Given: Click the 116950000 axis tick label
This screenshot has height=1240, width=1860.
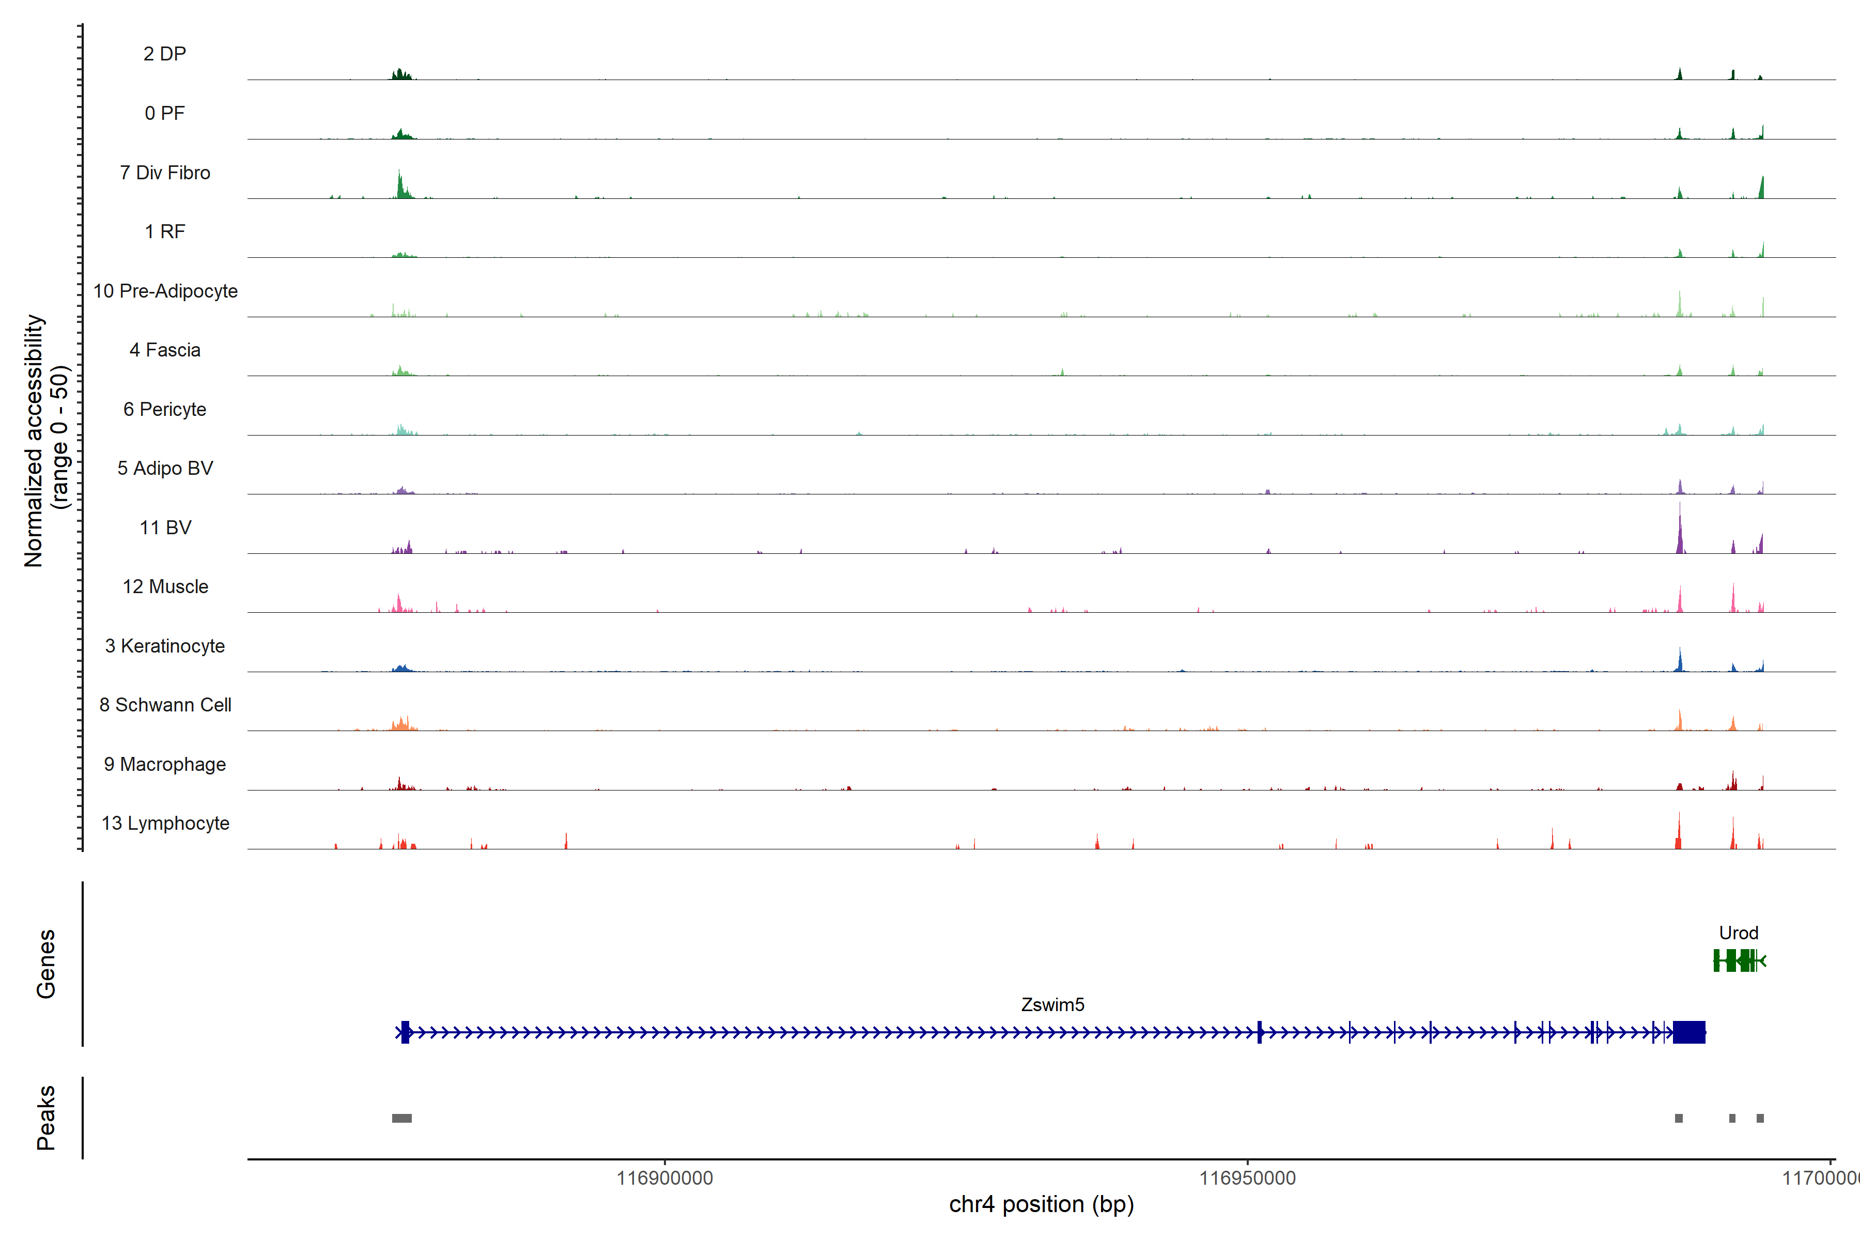Looking at the screenshot, I should (1247, 1177).
